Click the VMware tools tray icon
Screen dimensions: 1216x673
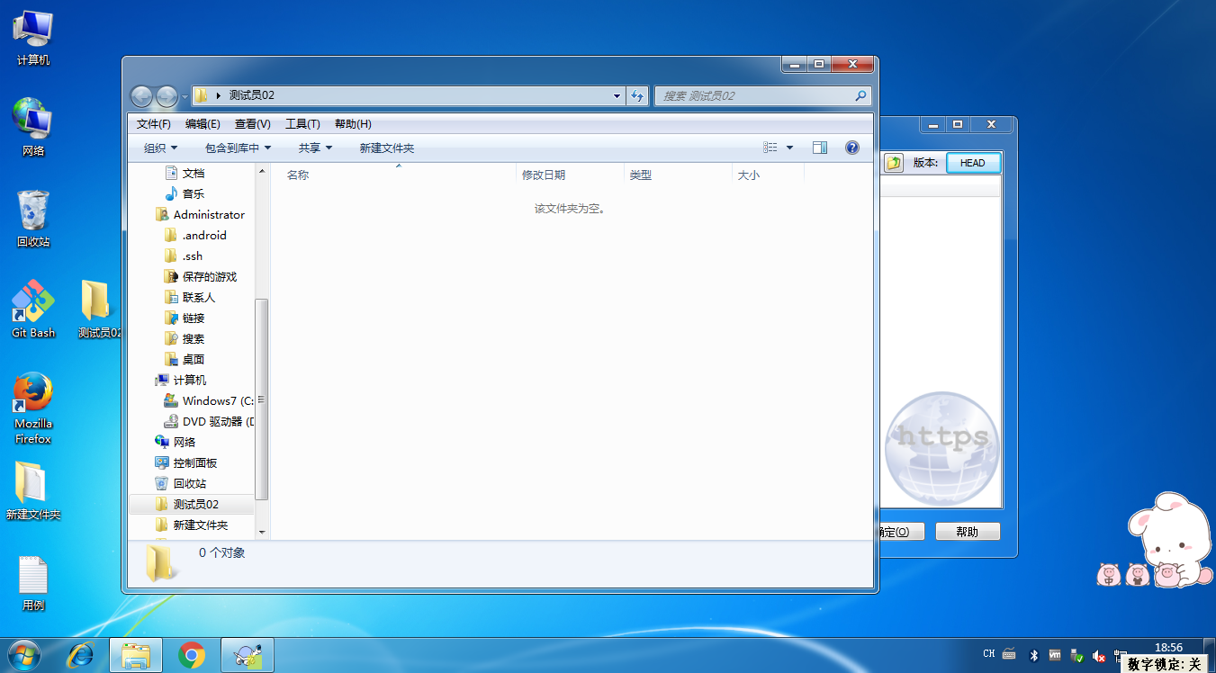(1055, 655)
